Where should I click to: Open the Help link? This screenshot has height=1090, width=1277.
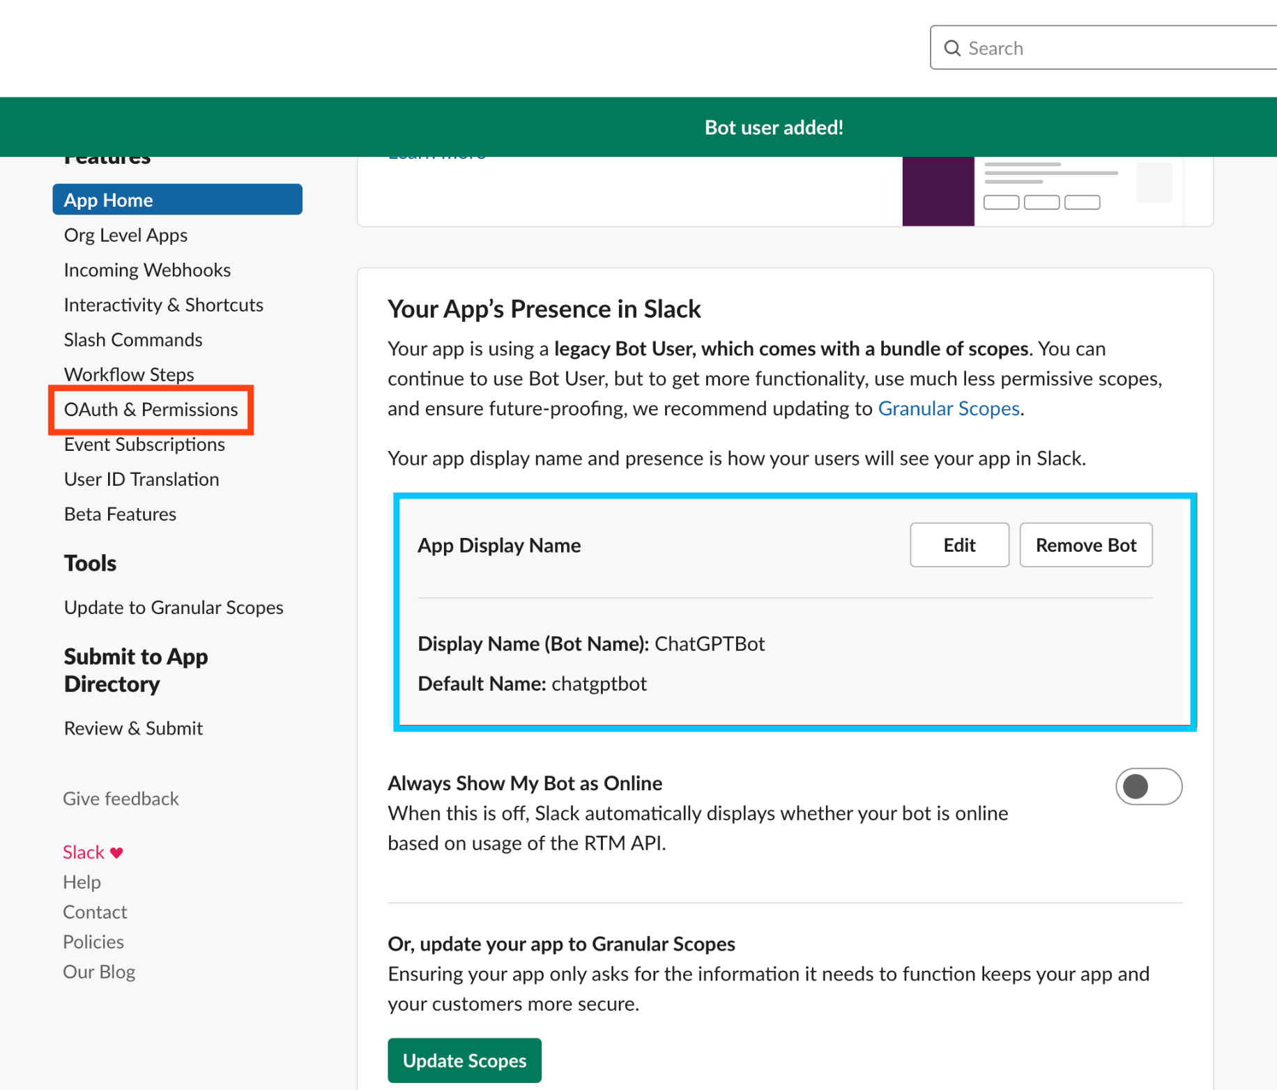click(x=82, y=882)
